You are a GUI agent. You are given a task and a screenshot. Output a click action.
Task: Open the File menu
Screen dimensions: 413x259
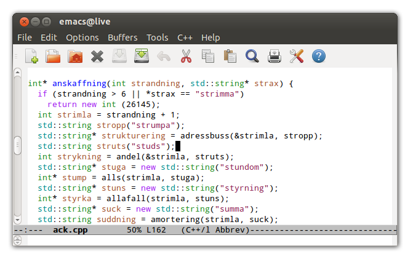(25, 38)
